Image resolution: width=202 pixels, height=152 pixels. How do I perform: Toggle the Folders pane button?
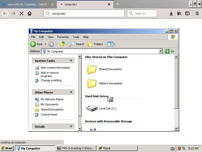click(95, 44)
